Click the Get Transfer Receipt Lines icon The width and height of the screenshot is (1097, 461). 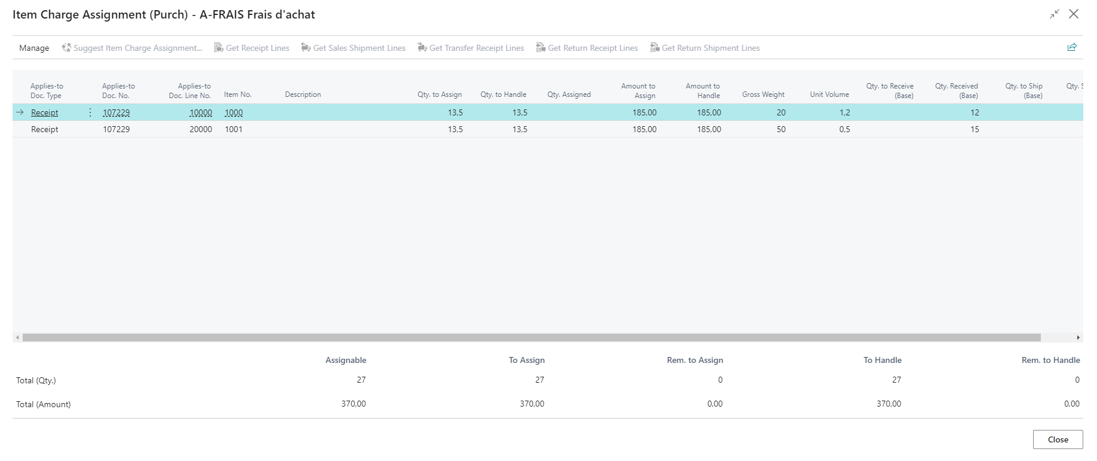click(x=422, y=48)
